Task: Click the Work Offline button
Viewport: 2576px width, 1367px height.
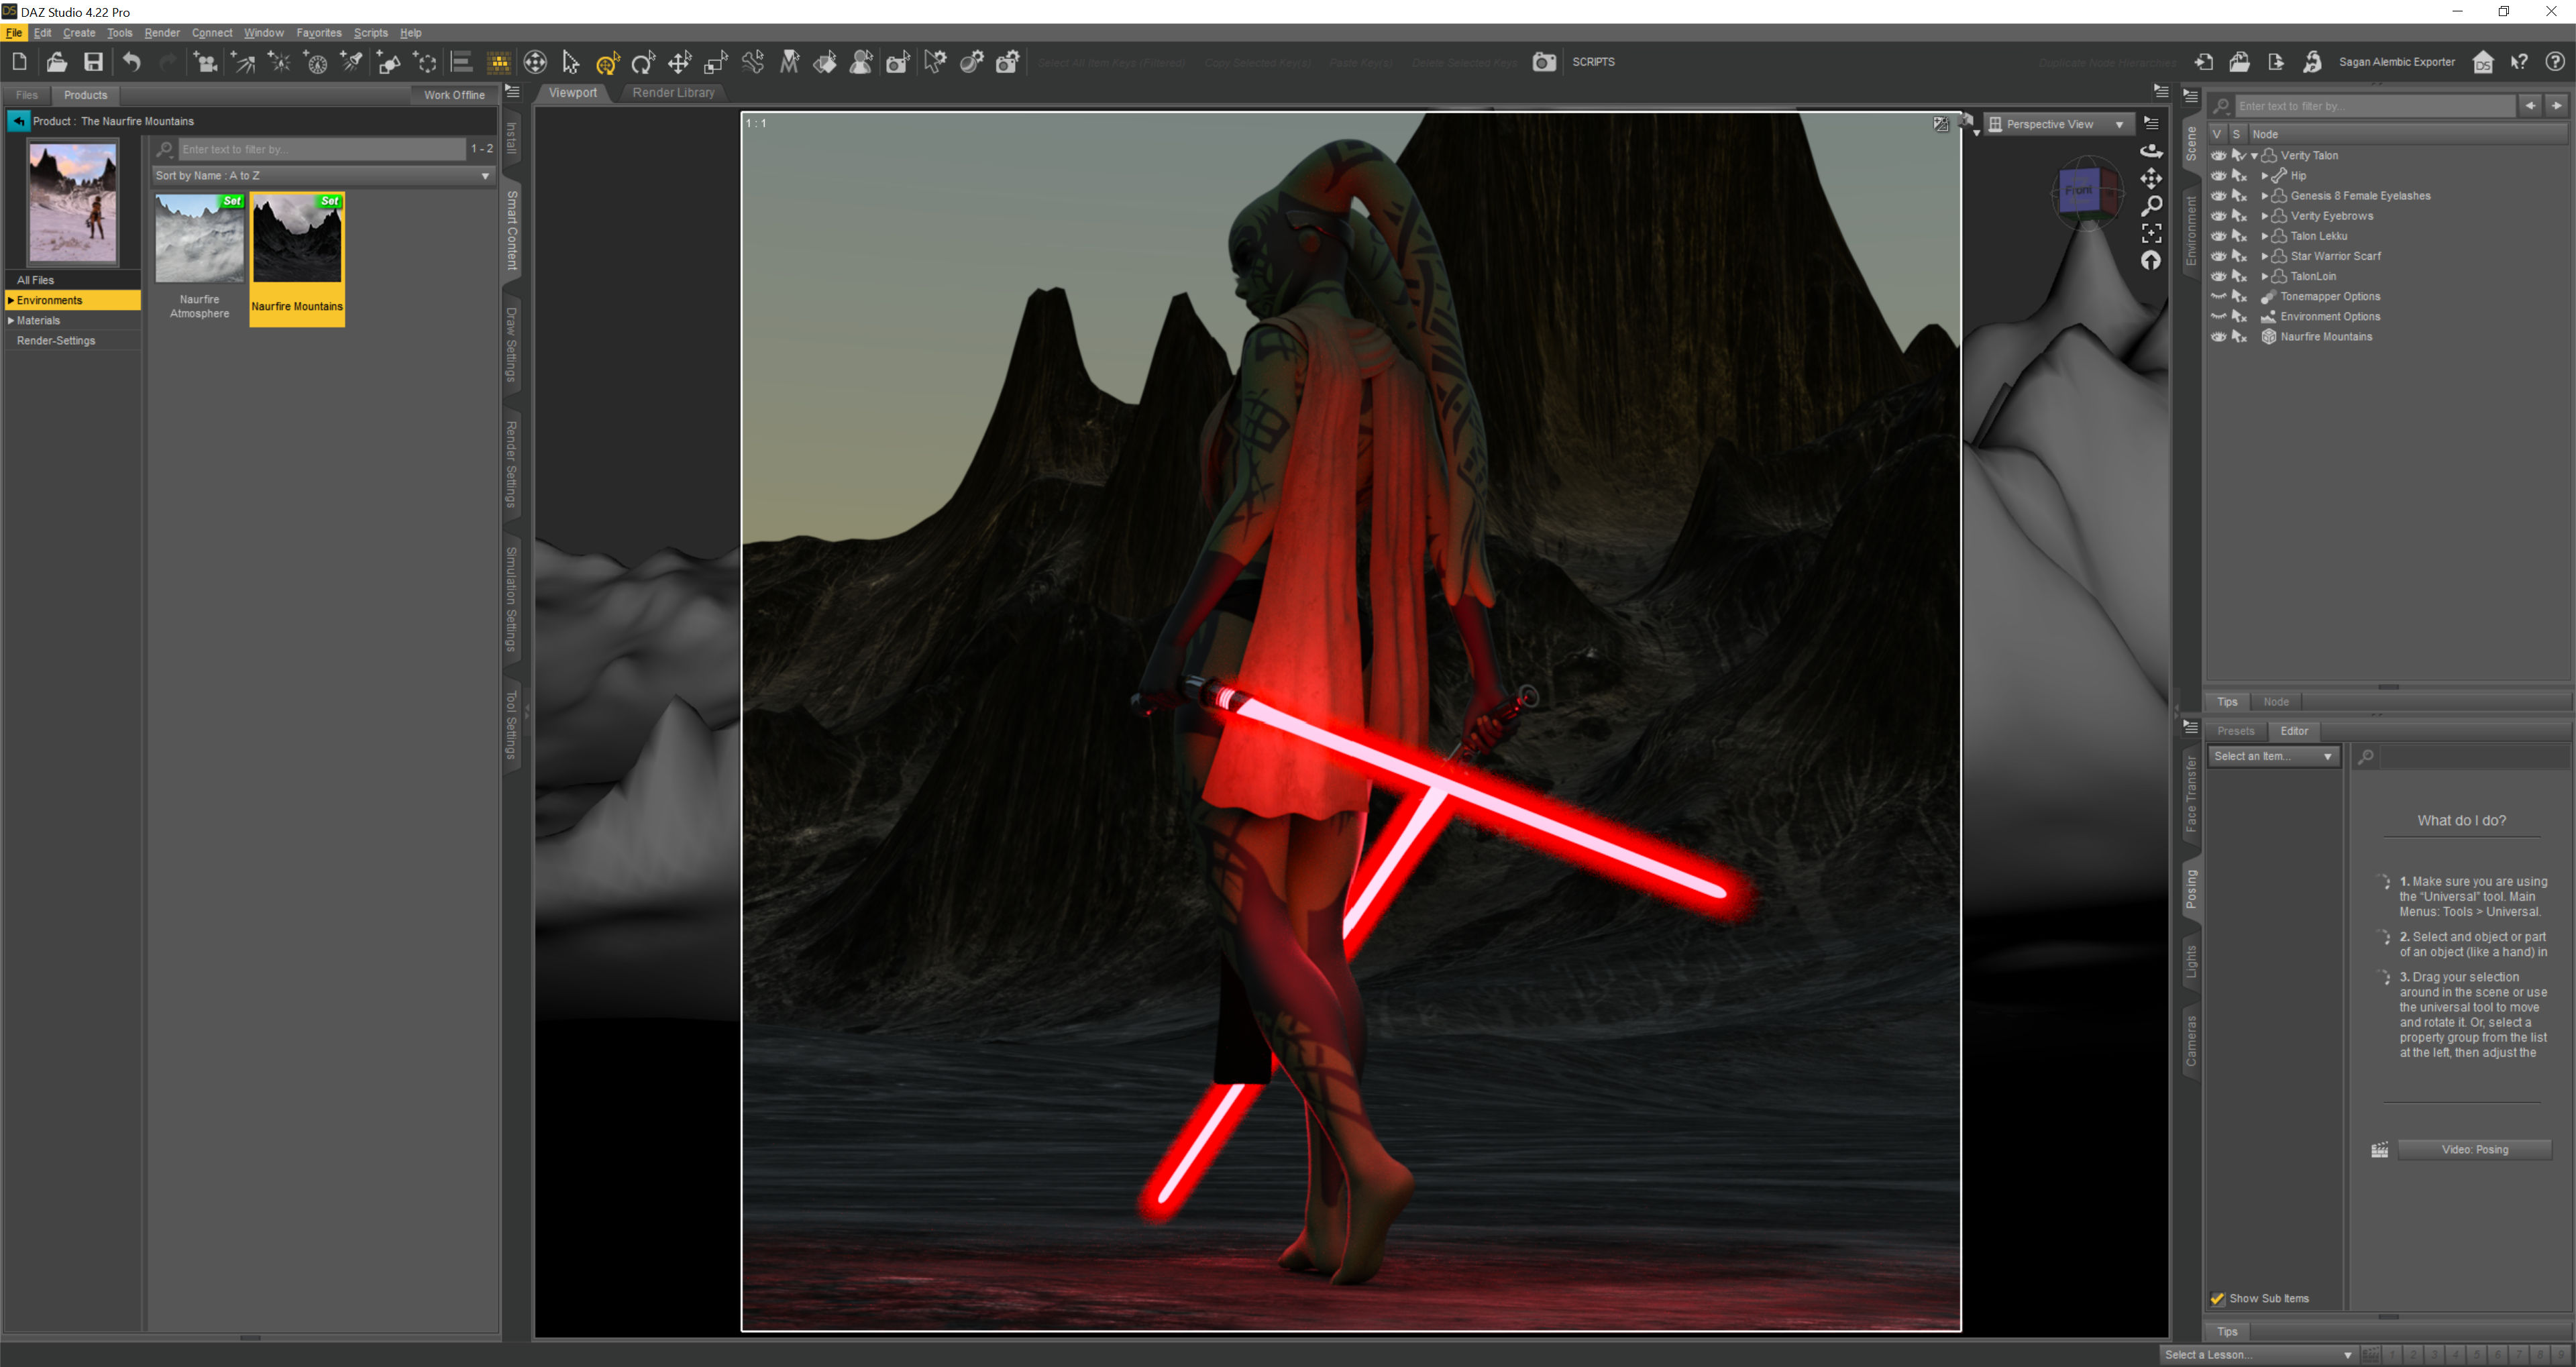Action: [x=453, y=95]
